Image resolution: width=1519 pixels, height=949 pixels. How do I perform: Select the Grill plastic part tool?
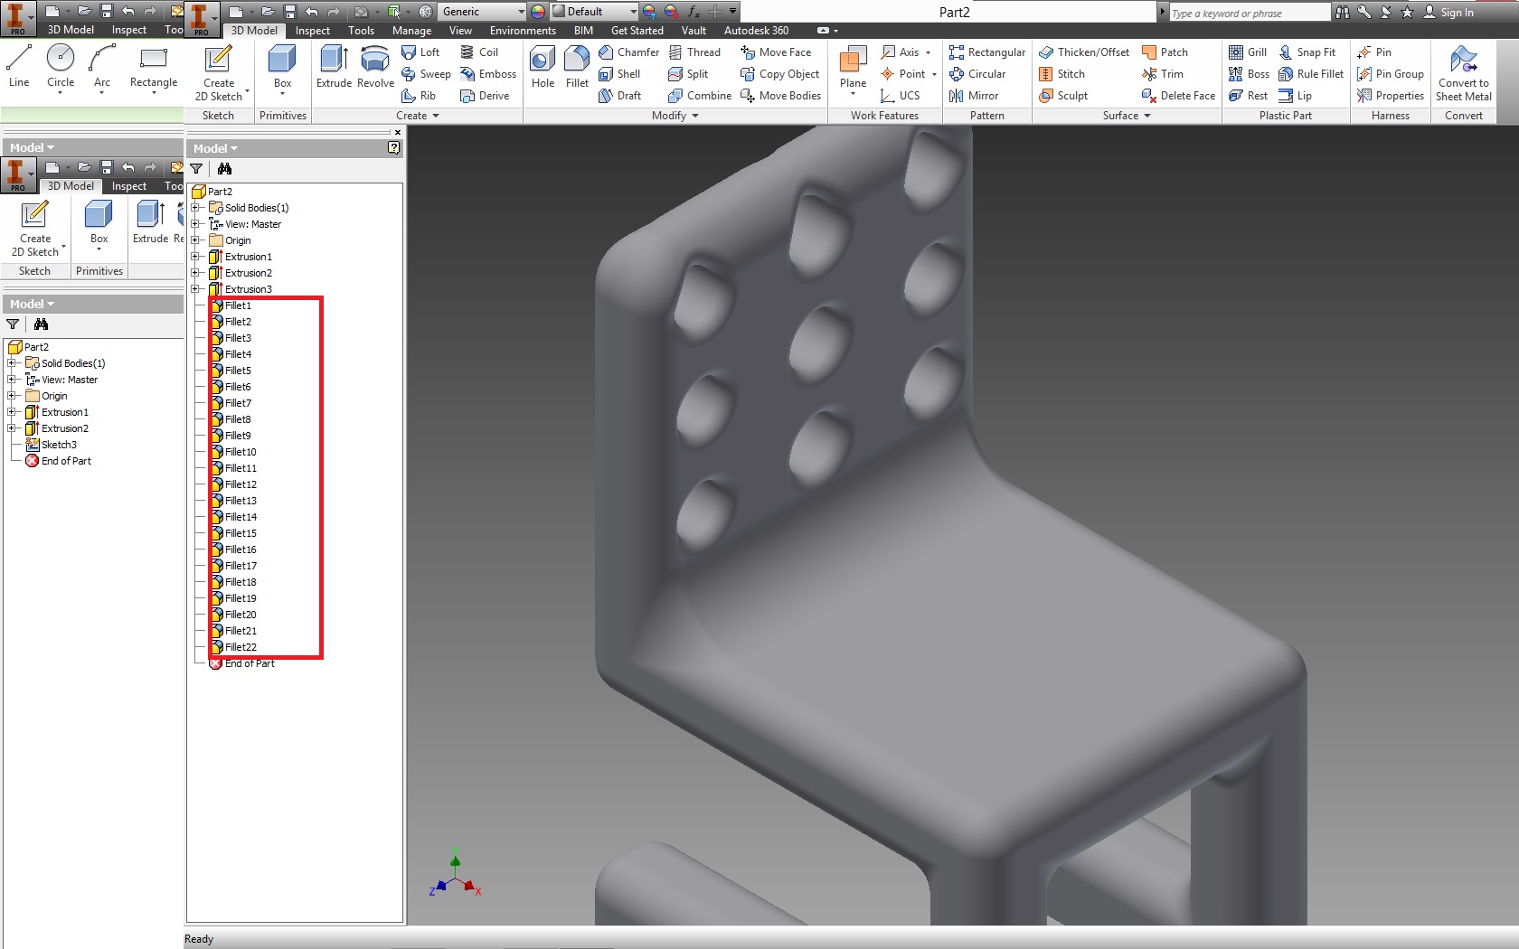[1248, 52]
